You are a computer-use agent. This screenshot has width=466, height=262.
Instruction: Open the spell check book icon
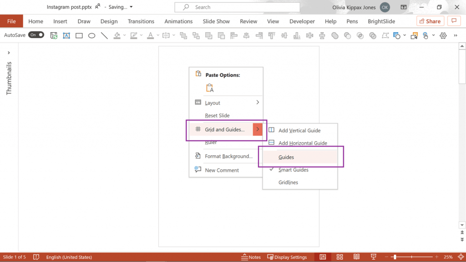(x=36, y=257)
